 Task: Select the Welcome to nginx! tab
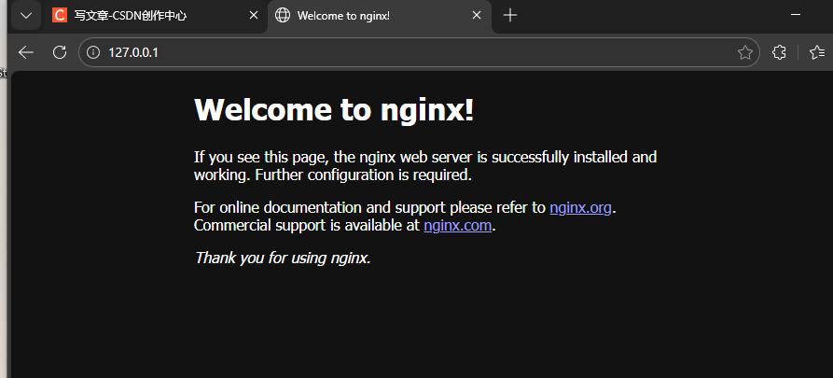(380, 16)
